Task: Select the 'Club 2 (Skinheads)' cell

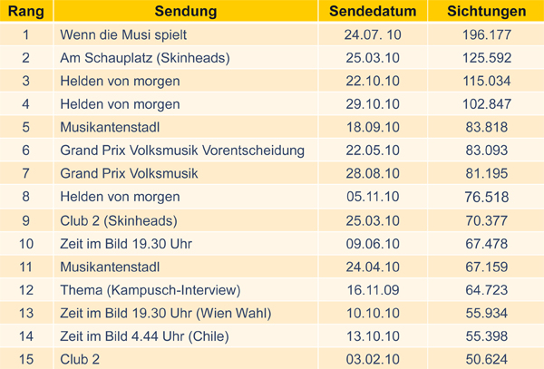Action: click(118, 220)
